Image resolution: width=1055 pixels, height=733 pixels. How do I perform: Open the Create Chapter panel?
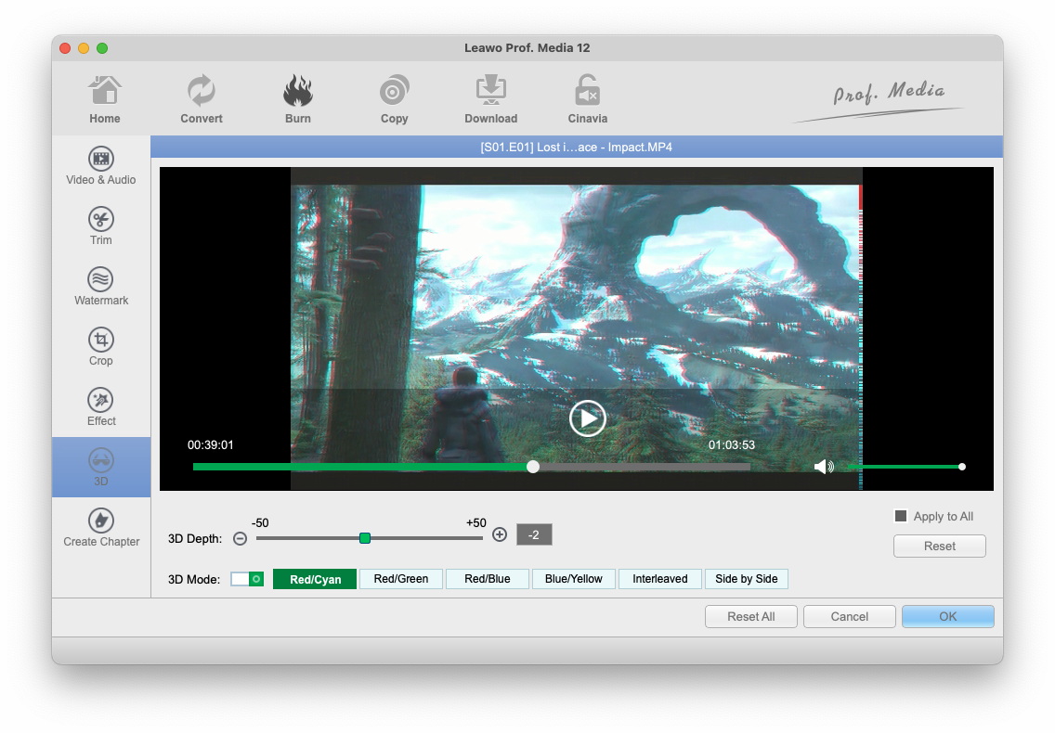click(101, 528)
